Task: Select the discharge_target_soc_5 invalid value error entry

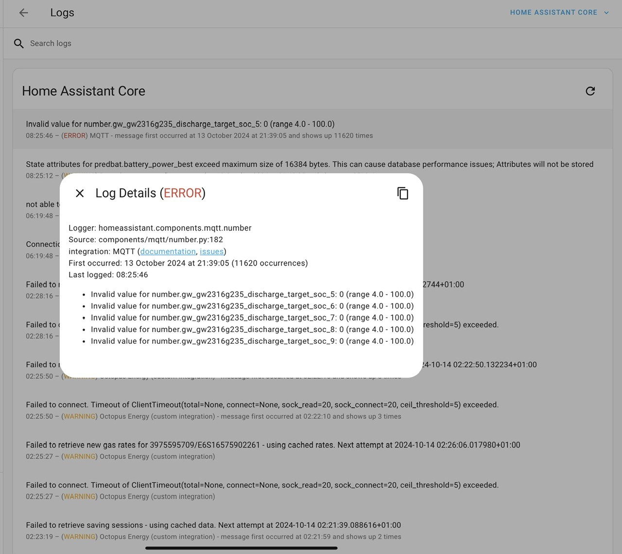Action: (x=312, y=129)
